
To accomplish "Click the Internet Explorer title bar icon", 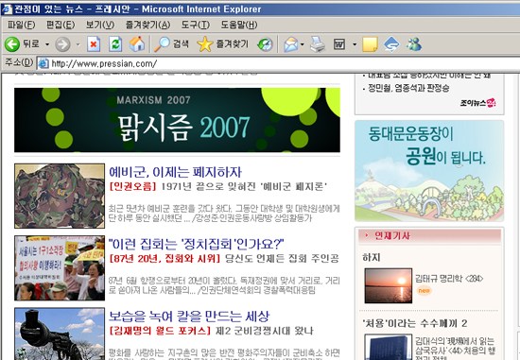I will [7, 9].
